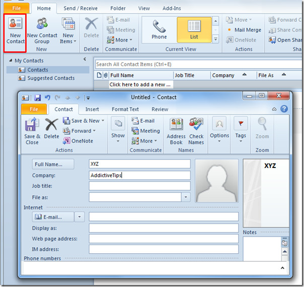Select the List current view
The height and width of the screenshot is (287, 304).
tap(194, 30)
